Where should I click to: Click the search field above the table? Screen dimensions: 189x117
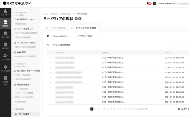tap(180, 45)
